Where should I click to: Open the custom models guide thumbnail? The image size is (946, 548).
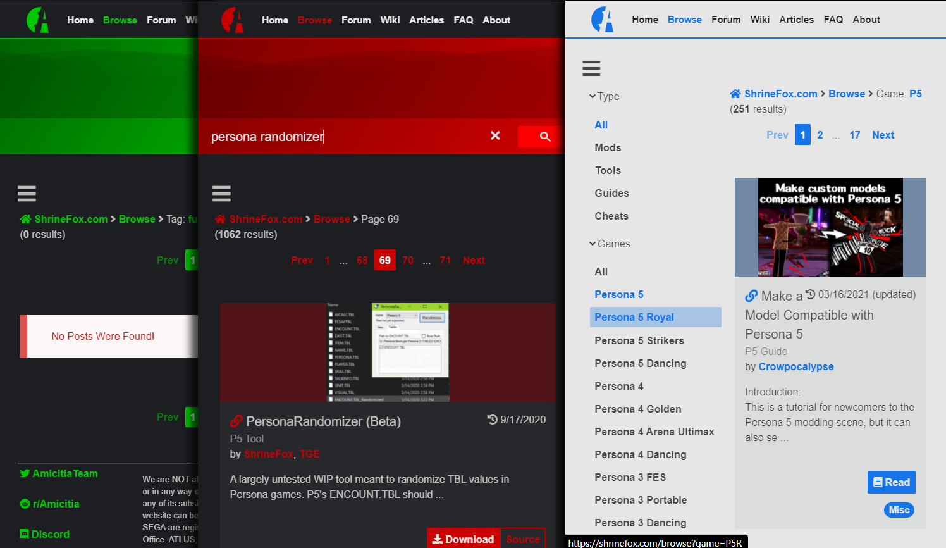(830, 227)
